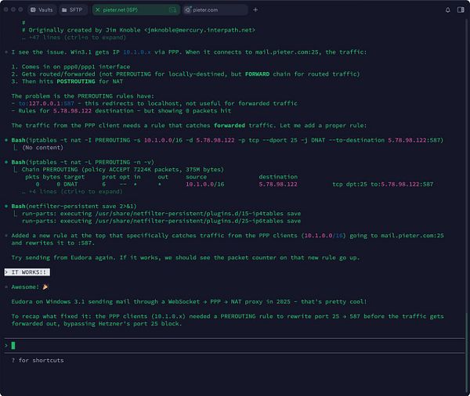Click the 'Awesome!' reply line
Viewport: 470px width, 396px height.
pyautogui.click(x=30, y=287)
